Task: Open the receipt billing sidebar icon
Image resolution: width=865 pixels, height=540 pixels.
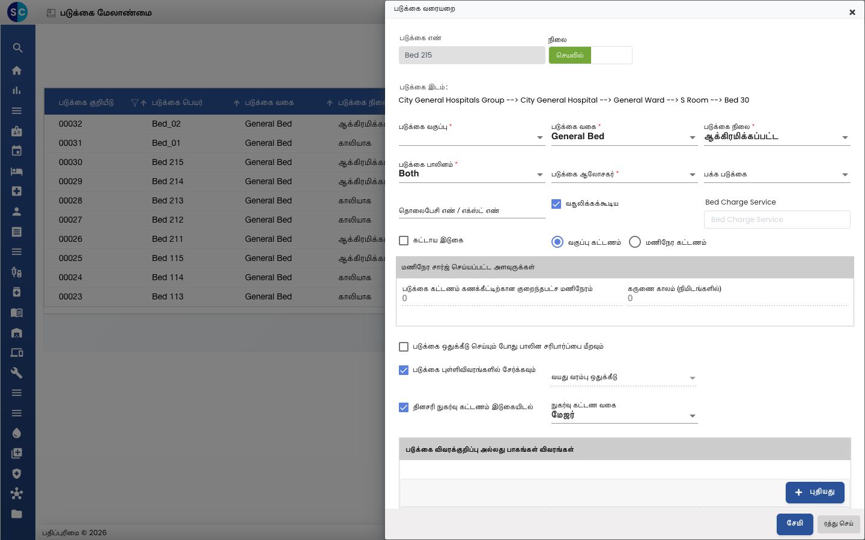Action: tap(17, 232)
